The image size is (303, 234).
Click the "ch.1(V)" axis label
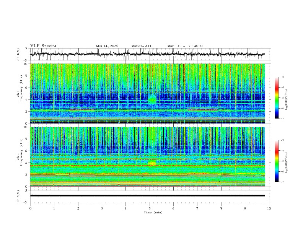point(18,54)
